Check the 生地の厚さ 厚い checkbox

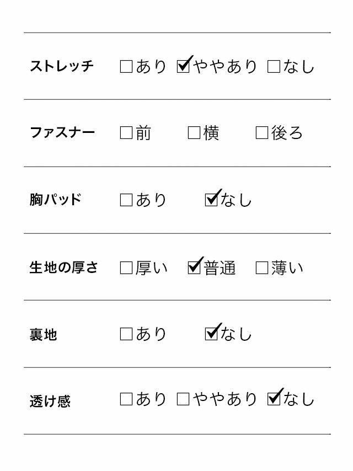(x=126, y=268)
